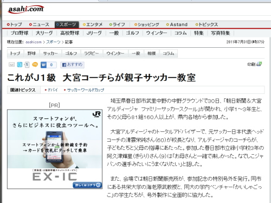Screen dimensions: 271x203
Task: Follow the サッカーワールドカップ topic link
Action: tap(84, 90)
